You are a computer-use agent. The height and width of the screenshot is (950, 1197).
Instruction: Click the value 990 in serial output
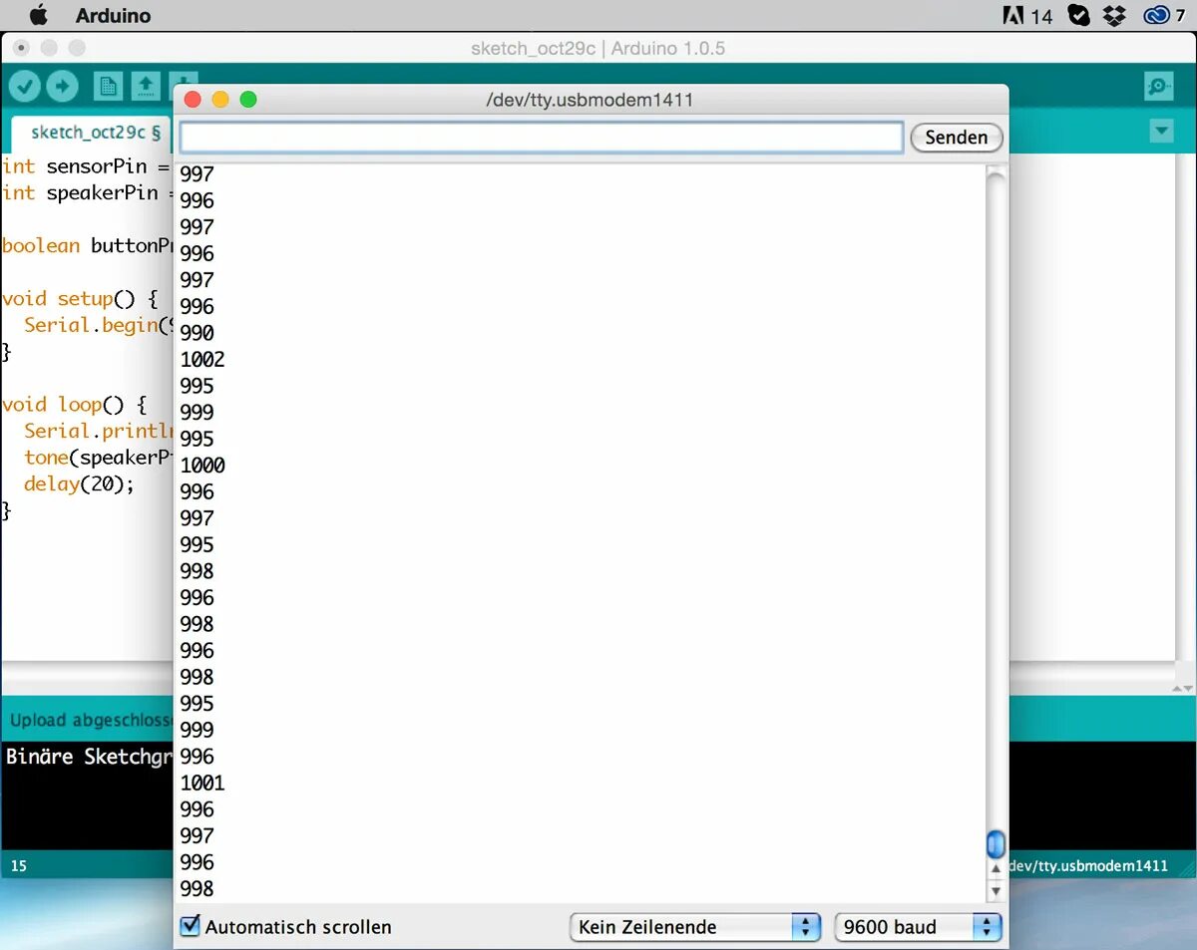tap(198, 333)
